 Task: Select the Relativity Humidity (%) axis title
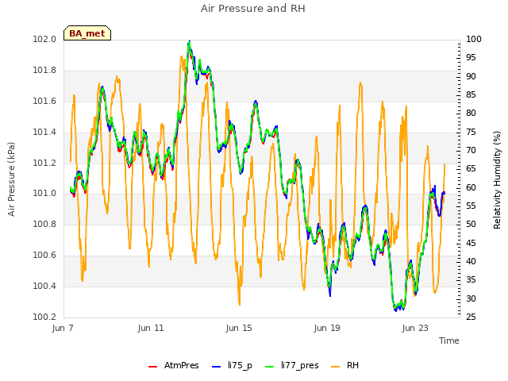[x=497, y=180]
